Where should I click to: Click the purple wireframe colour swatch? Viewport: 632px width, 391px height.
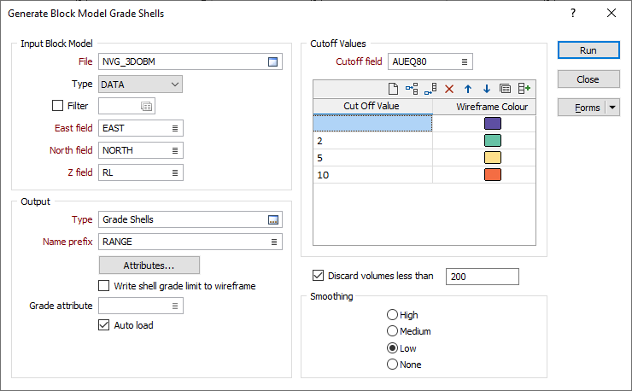493,123
